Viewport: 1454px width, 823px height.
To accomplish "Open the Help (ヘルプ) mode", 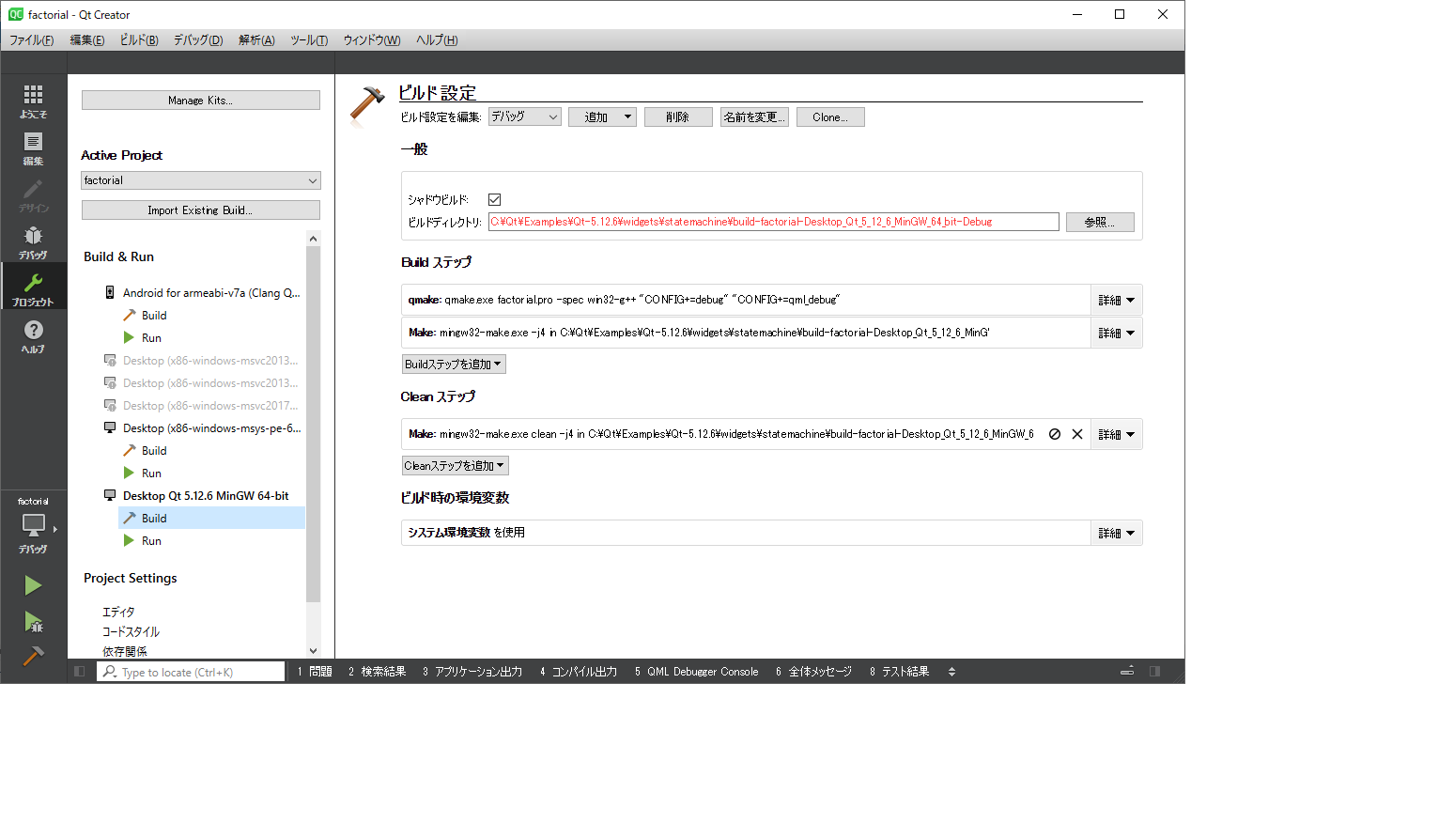I will point(33,335).
